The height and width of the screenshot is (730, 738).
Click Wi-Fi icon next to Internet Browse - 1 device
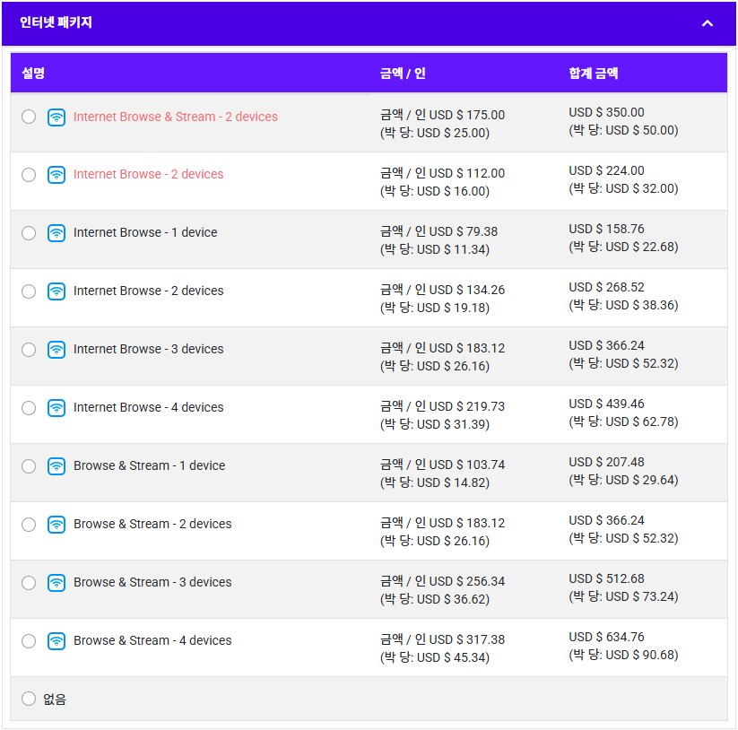coord(56,232)
